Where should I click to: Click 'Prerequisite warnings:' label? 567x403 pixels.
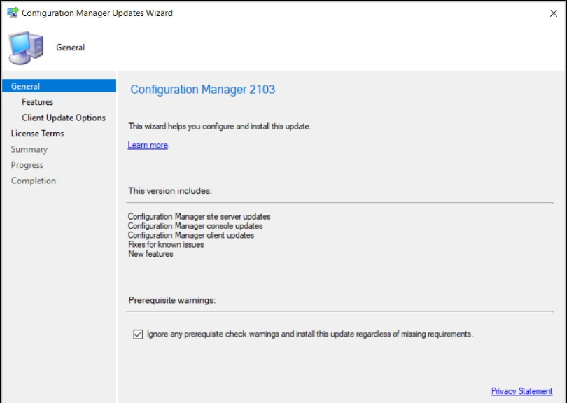pos(172,300)
